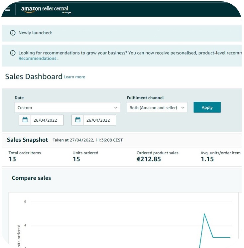Open Learn more beside Sales Dashboard
Image resolution: width=244 pixels, height=248 pixels.
(x=74, y=77)
